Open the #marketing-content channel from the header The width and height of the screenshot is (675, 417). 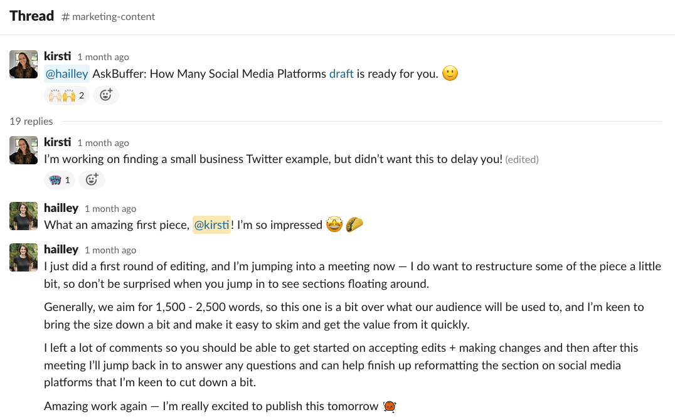108,16
